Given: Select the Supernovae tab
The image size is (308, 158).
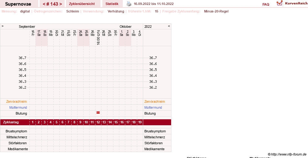Looking at the screenshot, I should (x=18, y=4).
